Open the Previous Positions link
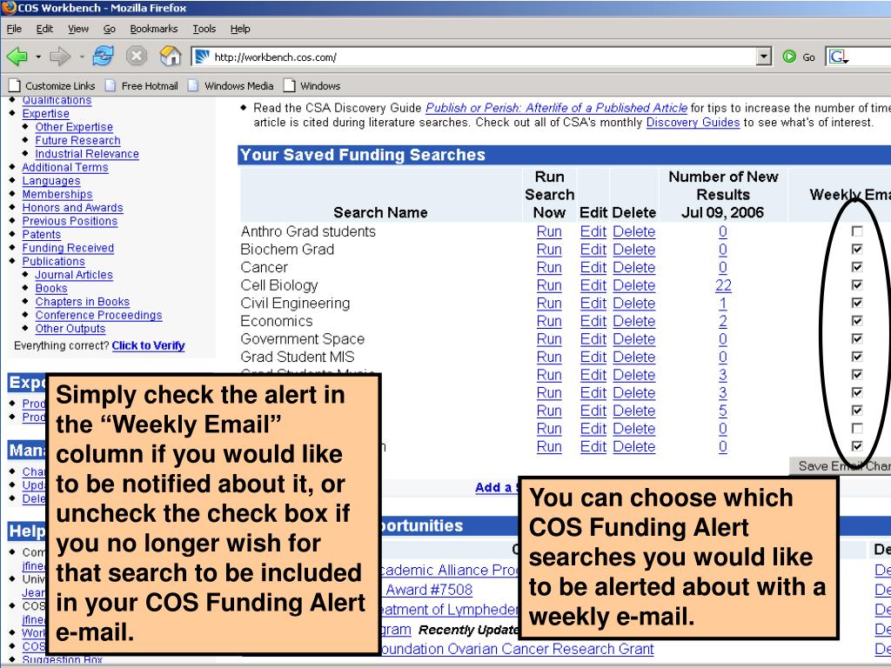 tap(70, 221)
